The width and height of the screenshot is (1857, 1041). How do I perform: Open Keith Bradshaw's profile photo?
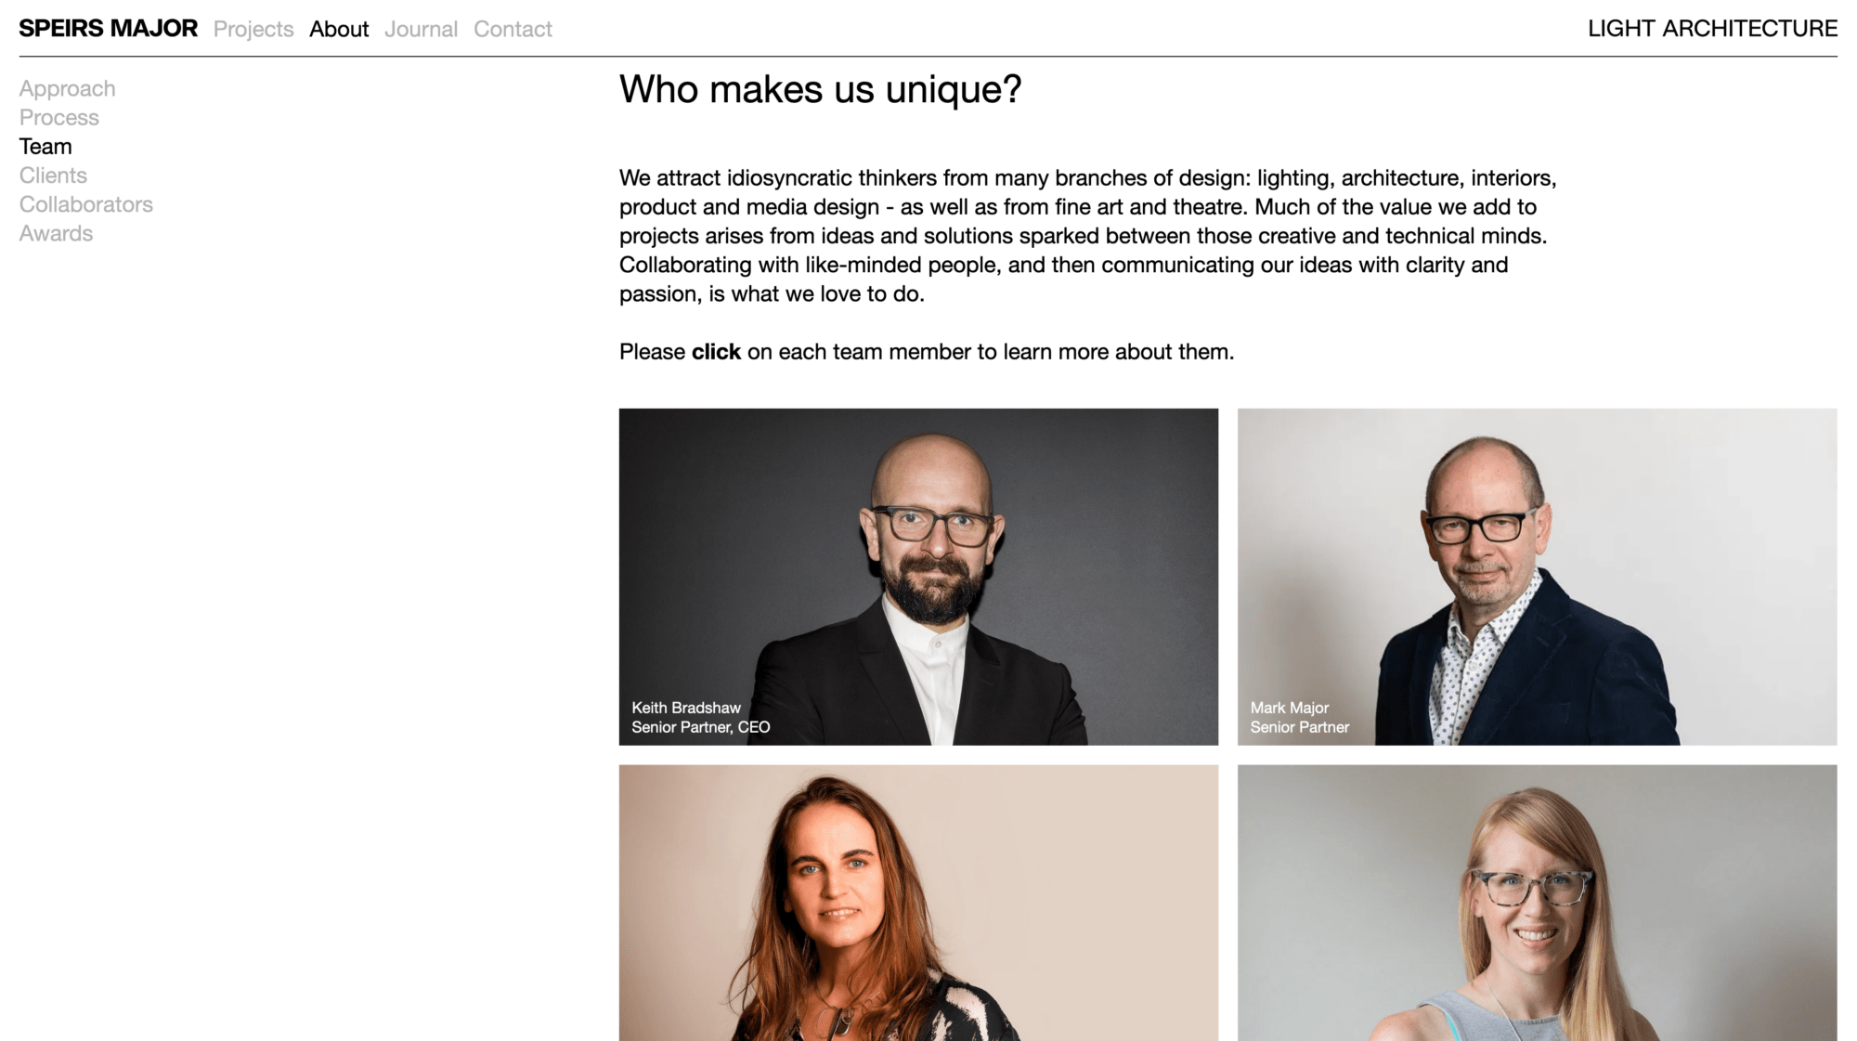click(918, 577)
